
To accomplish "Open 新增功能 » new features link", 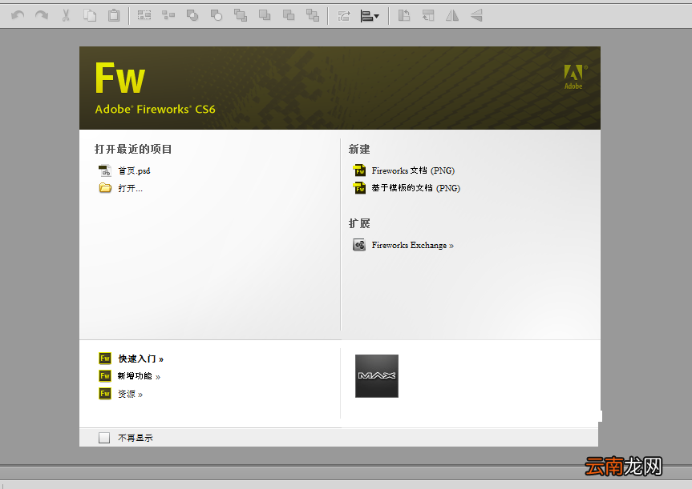I will pos(139,376).
